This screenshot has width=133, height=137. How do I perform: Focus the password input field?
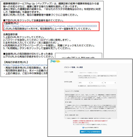pos(97,73)
